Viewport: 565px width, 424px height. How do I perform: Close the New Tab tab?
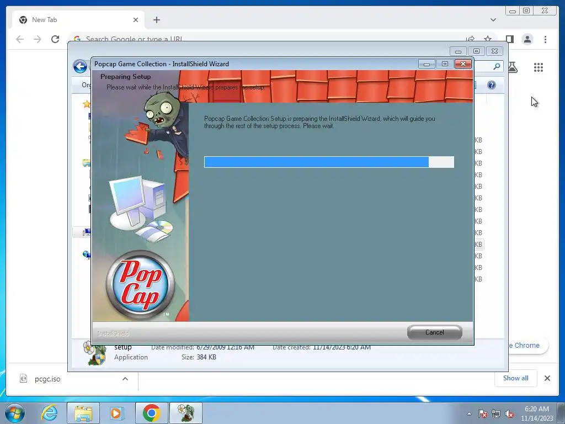pos(136,20)
